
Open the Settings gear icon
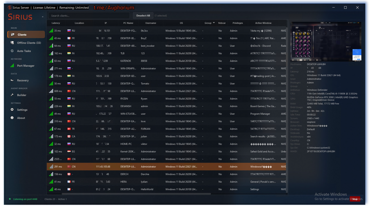click(x=12, y=110)
